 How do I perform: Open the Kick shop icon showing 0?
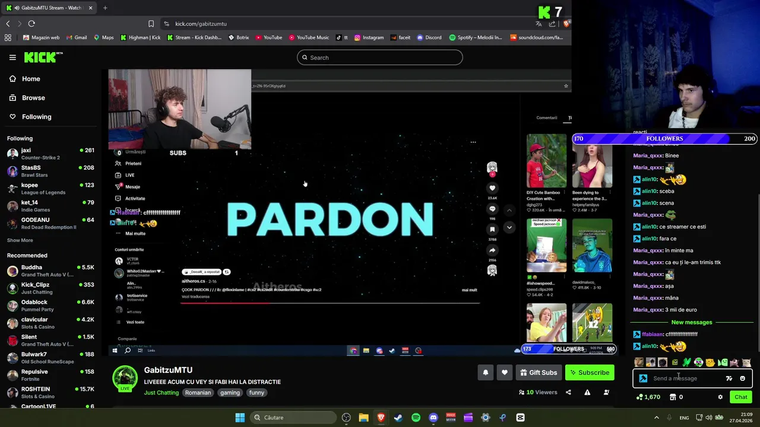676,397
